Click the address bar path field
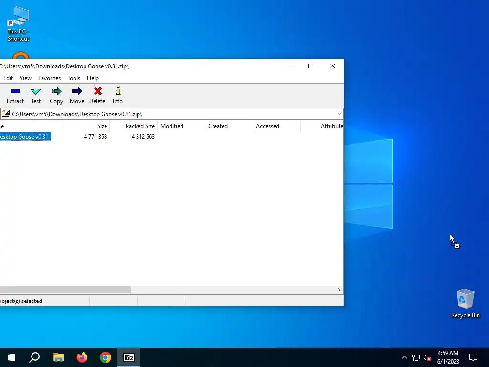 tap(171, 114)
